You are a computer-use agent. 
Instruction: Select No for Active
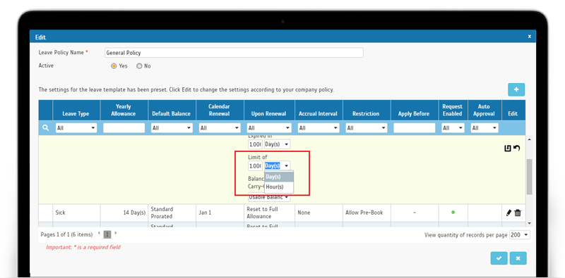(139, 66)
